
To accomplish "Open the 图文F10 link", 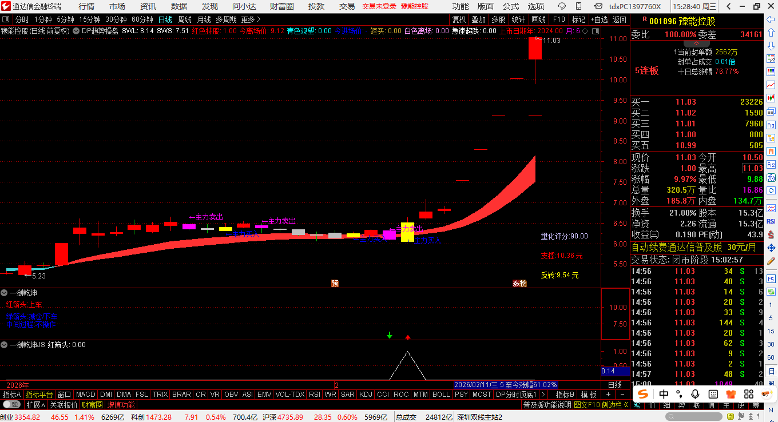I will click(x=587, y=405).
